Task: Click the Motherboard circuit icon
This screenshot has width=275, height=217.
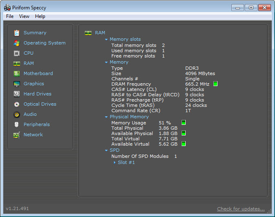Action: (x=17, y=73)
